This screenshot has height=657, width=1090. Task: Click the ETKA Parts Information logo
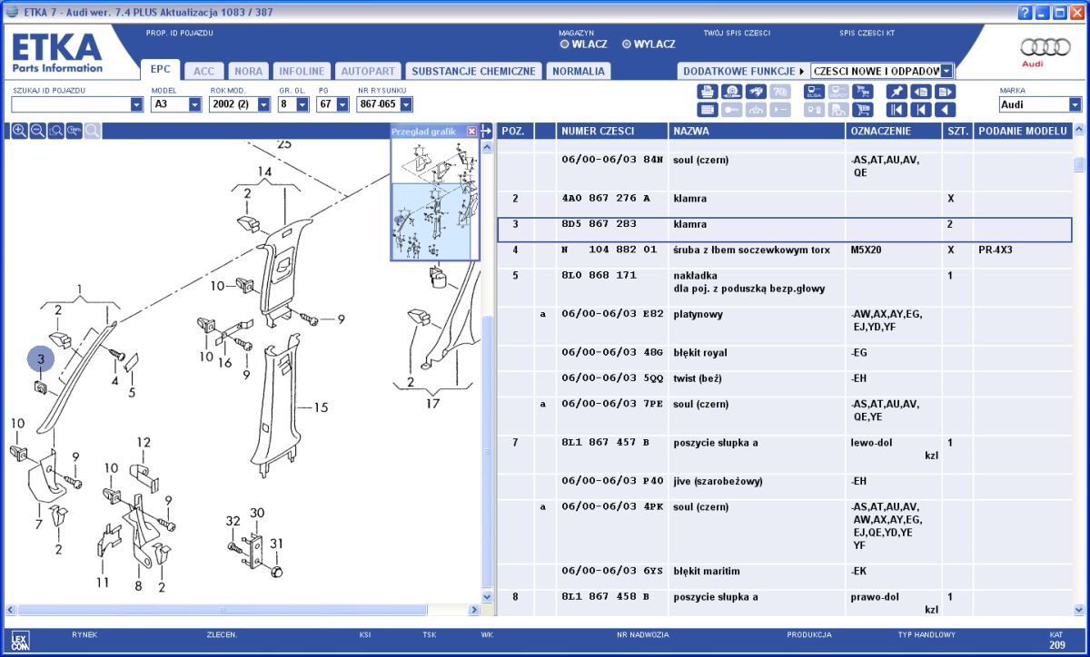(57, 53)
